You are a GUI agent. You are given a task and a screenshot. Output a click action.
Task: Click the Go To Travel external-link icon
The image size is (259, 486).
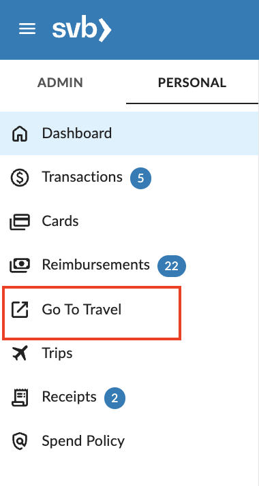(x=20, y=309)
